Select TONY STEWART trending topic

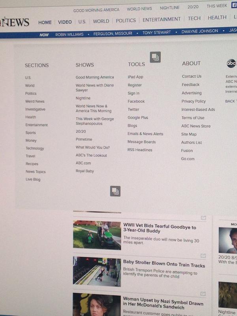156,32
